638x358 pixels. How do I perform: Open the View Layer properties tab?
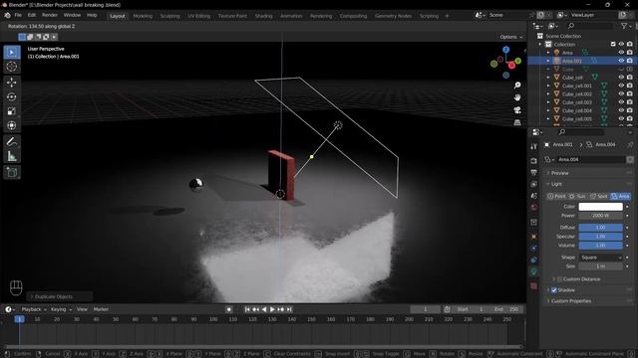pyautogui.click(x=534, y=184)
